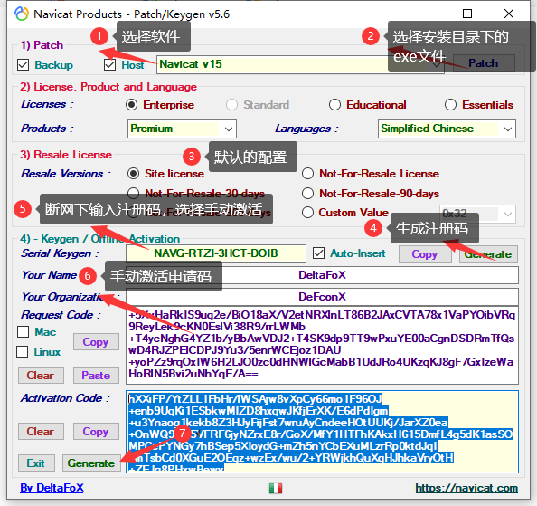Viewport: 537px width, 506px height.
Task: Click Copy under Request Code
Action: click(x=96, y=342)
